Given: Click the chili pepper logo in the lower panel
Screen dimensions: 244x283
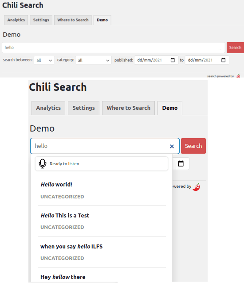Looking at the screenshot, I should tap(197, 187).
